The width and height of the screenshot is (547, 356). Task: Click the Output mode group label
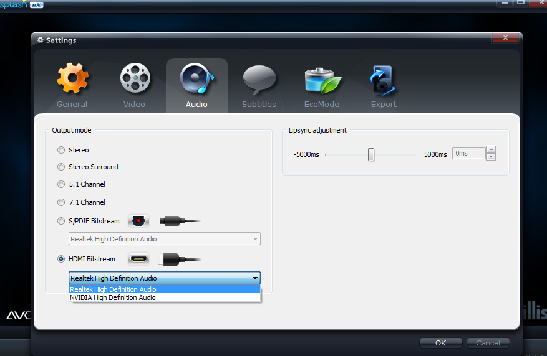[72, 130]
